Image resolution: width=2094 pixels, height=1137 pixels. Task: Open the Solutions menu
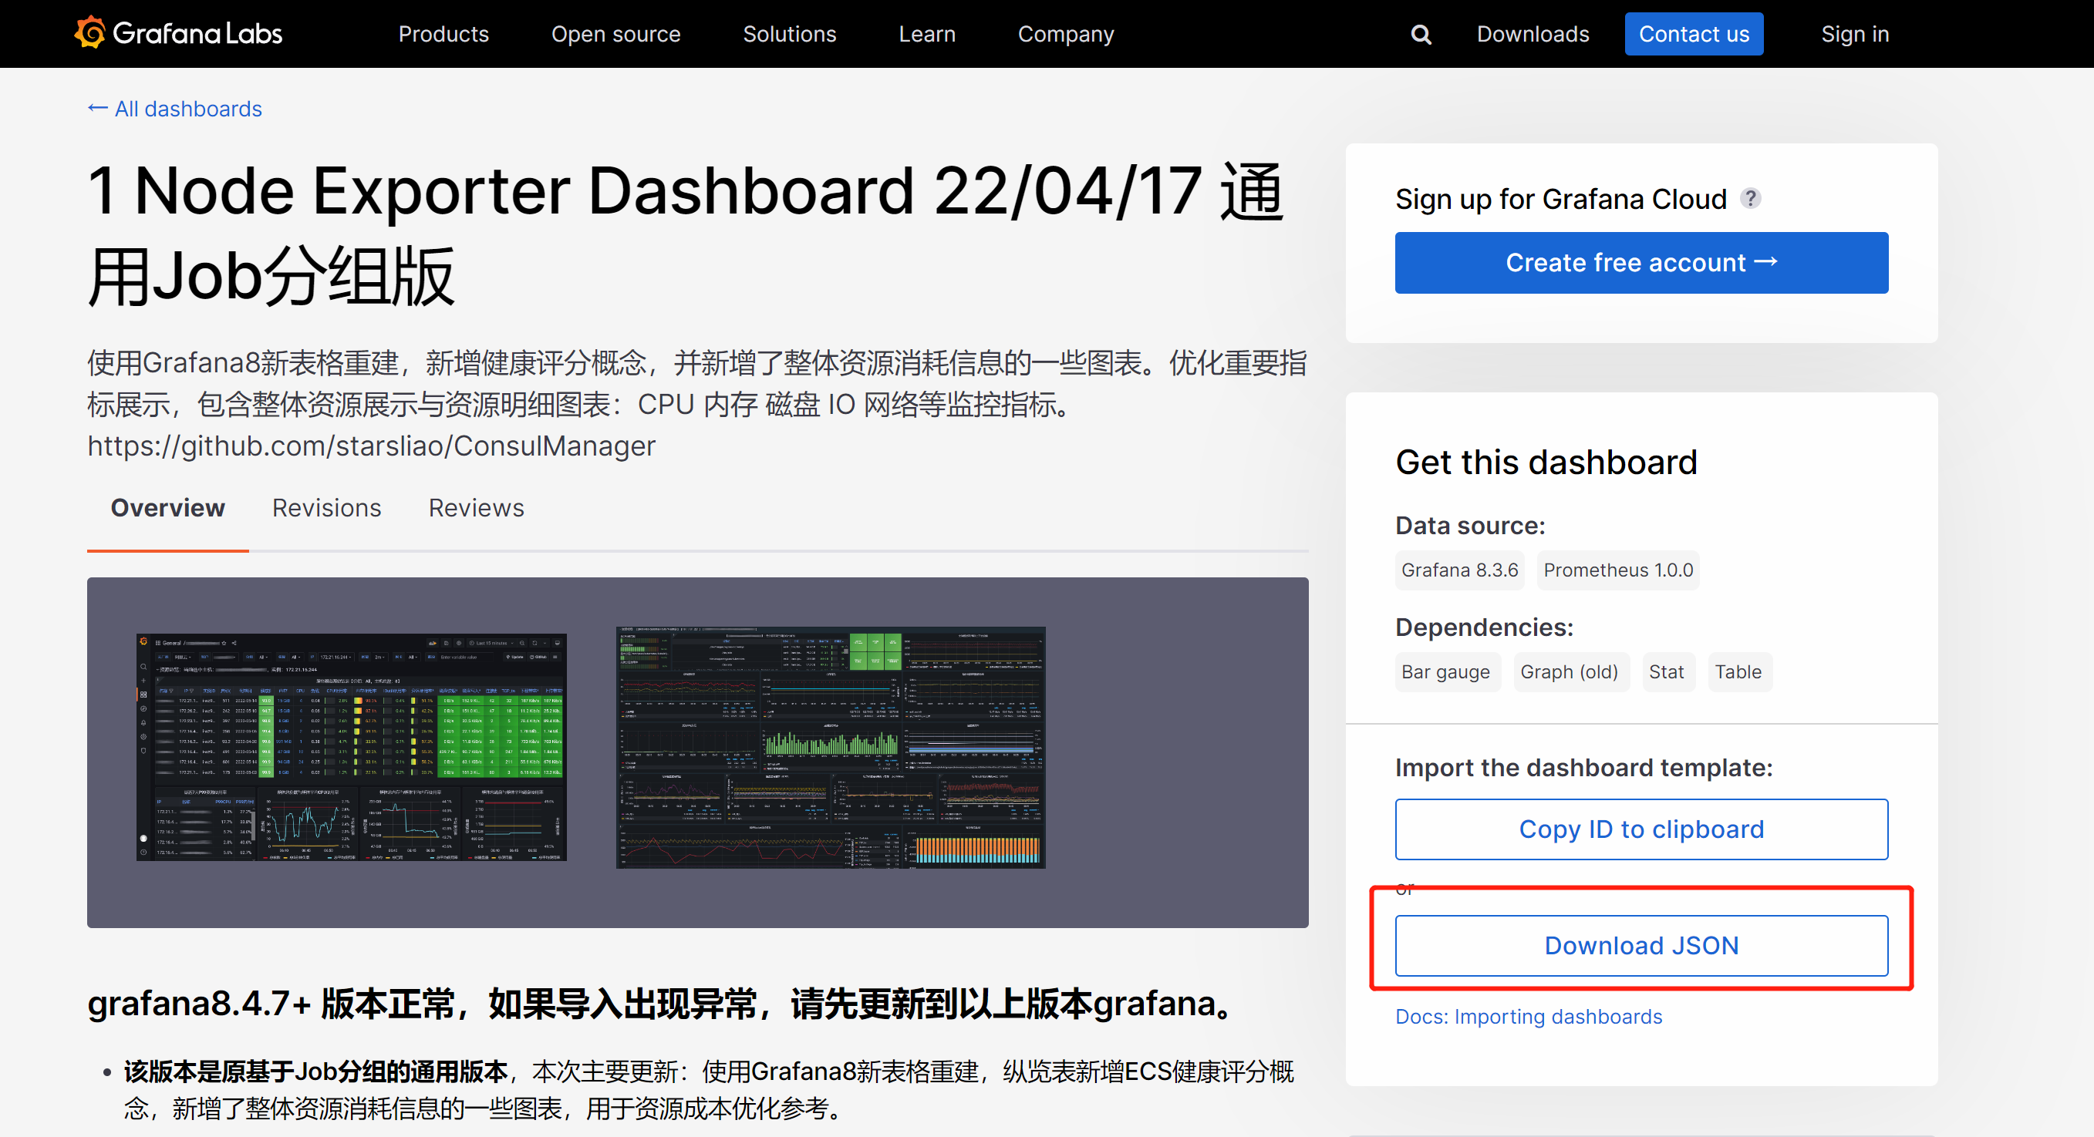click(788, 34)
